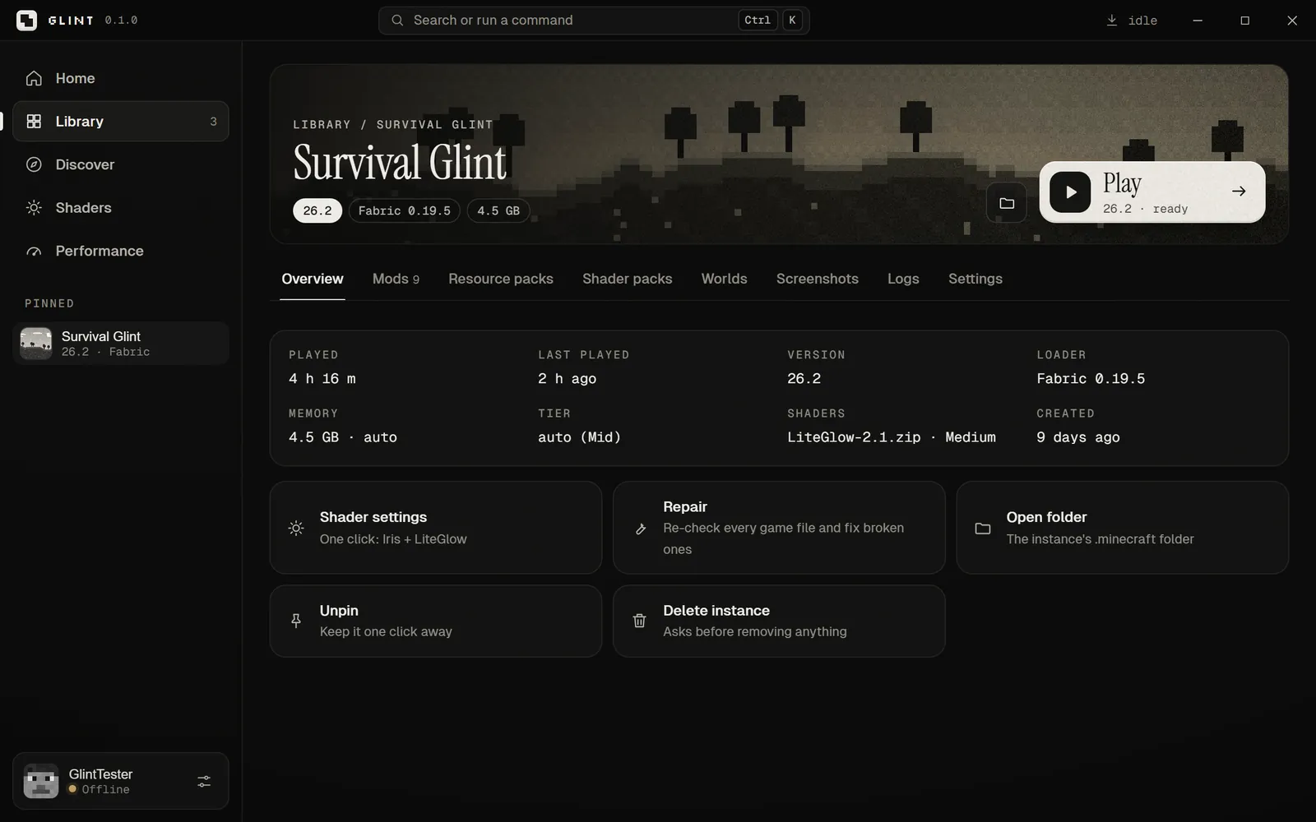Open the Discover compass item
Image resolution: width=1316 pixels, height=822 pixels.
[x=120, y=164]
